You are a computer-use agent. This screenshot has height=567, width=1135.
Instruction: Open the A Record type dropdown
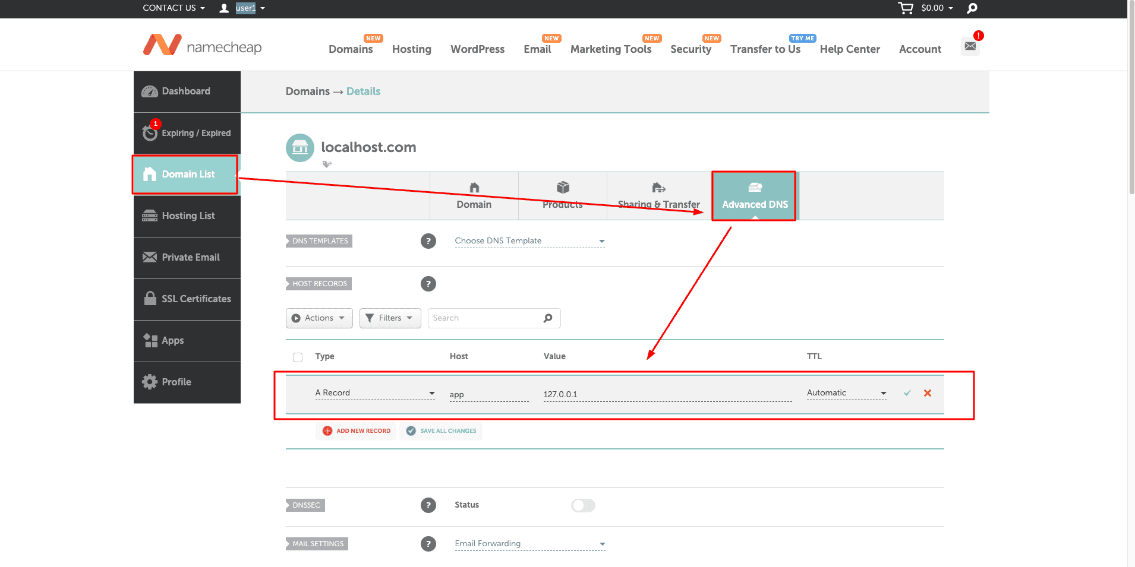(x=375, y=393)
